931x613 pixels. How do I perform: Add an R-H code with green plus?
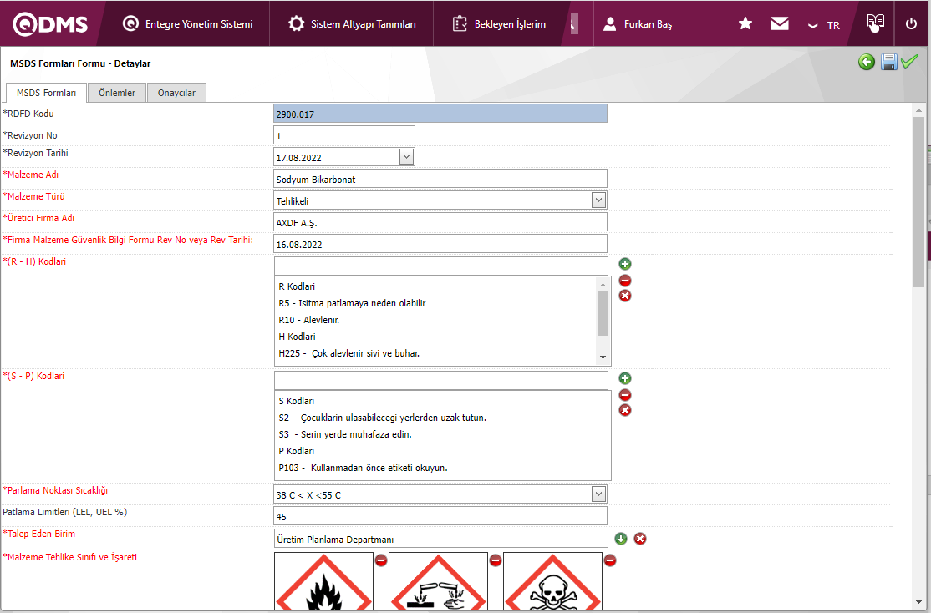pos(625,264)
